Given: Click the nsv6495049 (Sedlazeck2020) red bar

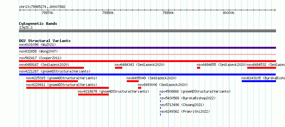Looking at the screenshot, I should click(x=133, y=81).
